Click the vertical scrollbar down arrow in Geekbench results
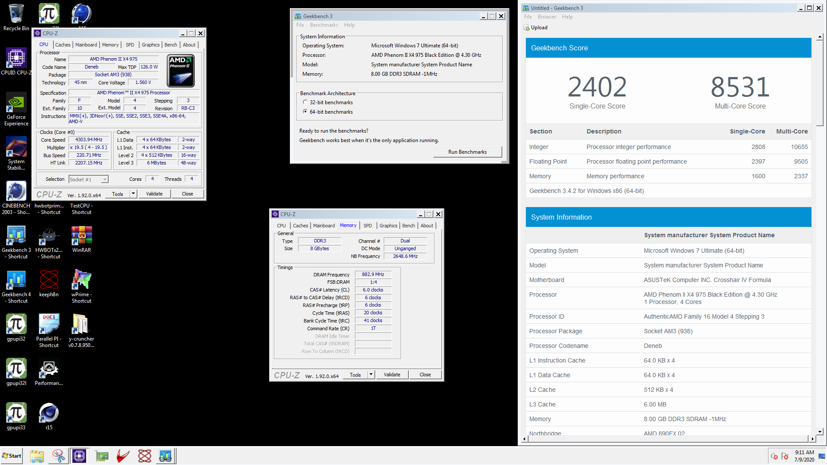This screenshot has width=827, height=465. point(820,431)
